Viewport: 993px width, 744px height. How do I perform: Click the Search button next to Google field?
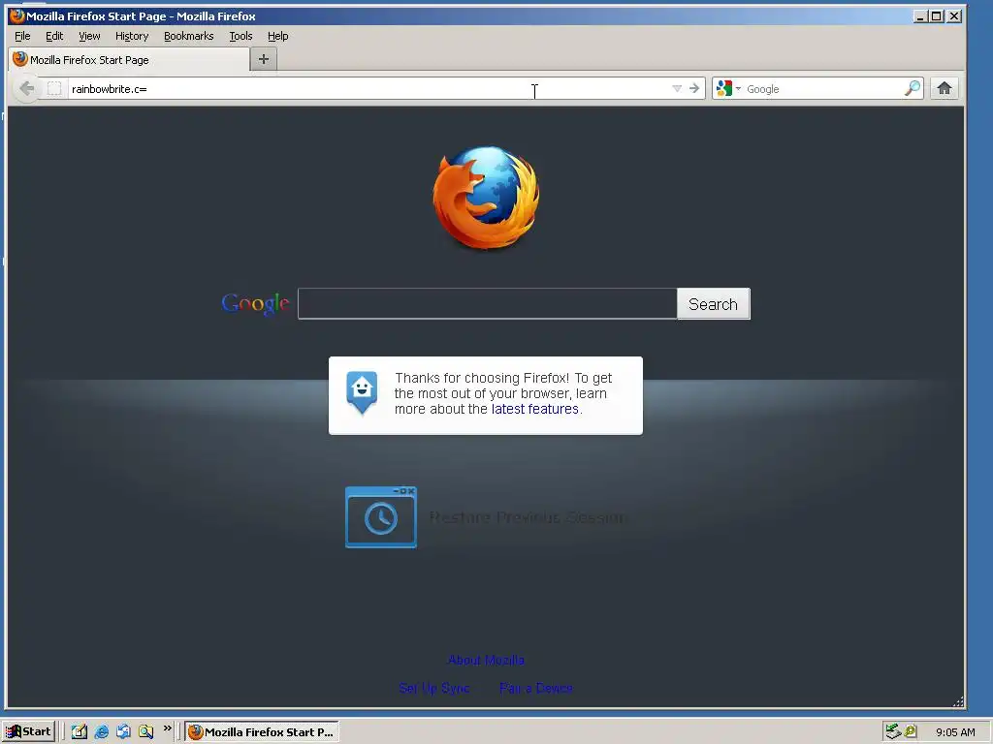713,303
